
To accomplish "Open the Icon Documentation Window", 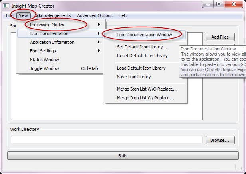I will coord(144,35).
